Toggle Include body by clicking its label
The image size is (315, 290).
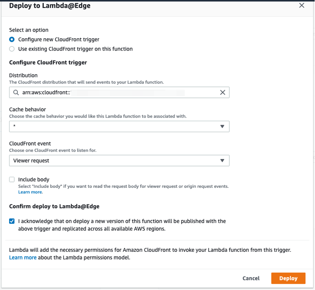[x=34, y=179]
